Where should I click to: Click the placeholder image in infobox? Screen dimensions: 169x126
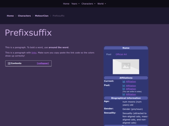click(126, 67)
